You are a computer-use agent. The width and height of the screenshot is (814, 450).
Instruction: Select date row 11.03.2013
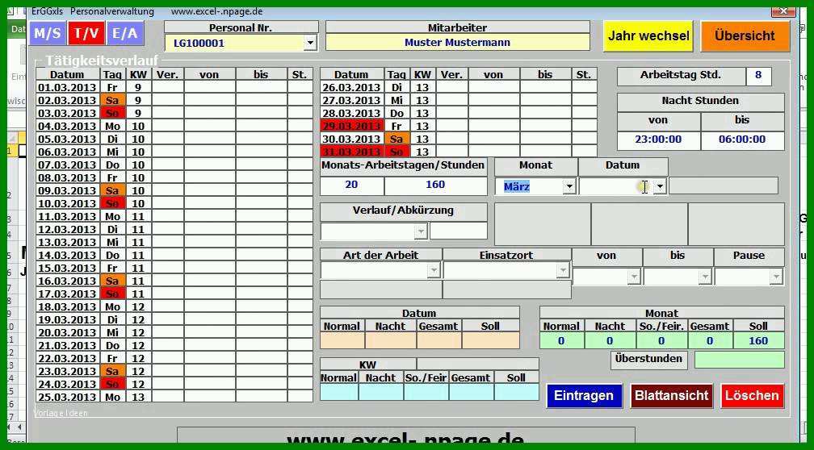[68, 216]
